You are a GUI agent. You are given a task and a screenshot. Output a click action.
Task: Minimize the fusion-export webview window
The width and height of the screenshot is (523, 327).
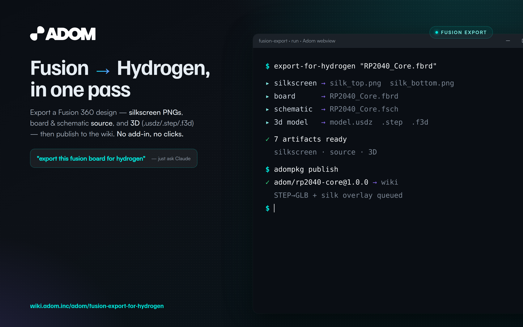coord(508,41)
